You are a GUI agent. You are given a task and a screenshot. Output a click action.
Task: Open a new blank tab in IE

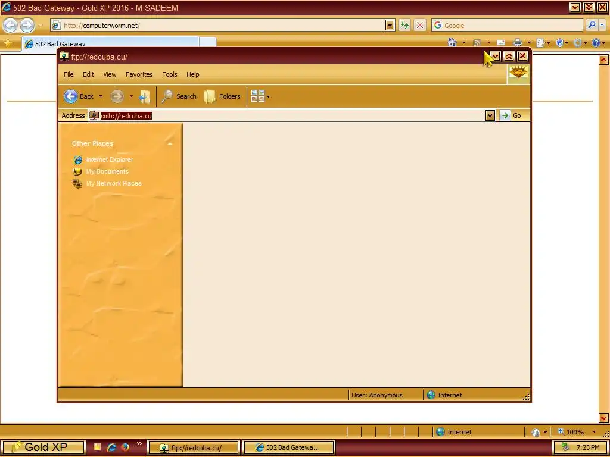point(208,43)
